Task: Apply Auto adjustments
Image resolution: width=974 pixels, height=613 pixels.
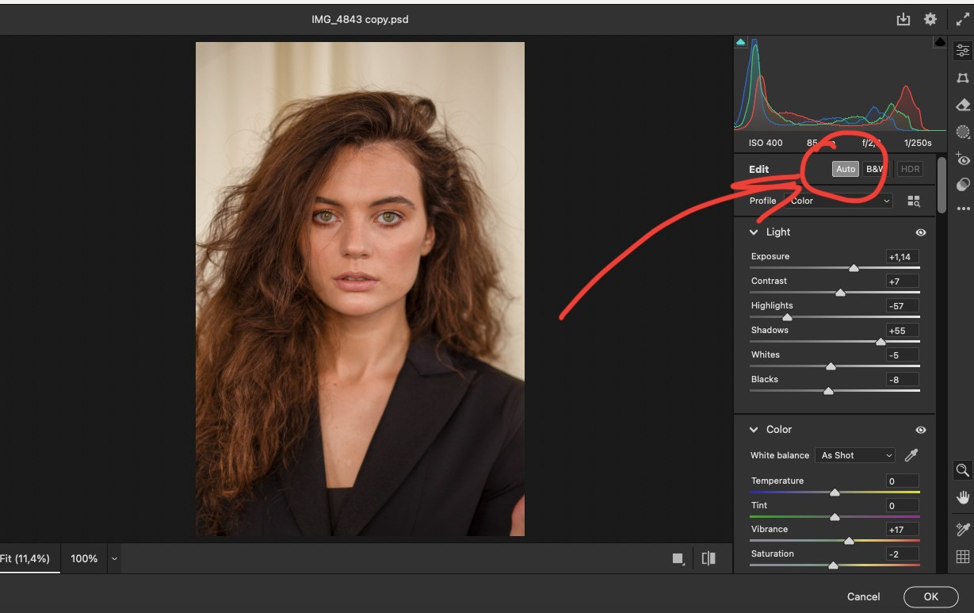Action: (845, 168)
